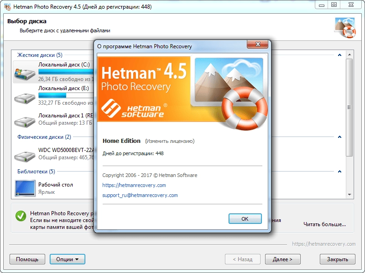
Task: Click the E: drive free-space usage bar
Action: pyautogui.click(x=66, y=95)
